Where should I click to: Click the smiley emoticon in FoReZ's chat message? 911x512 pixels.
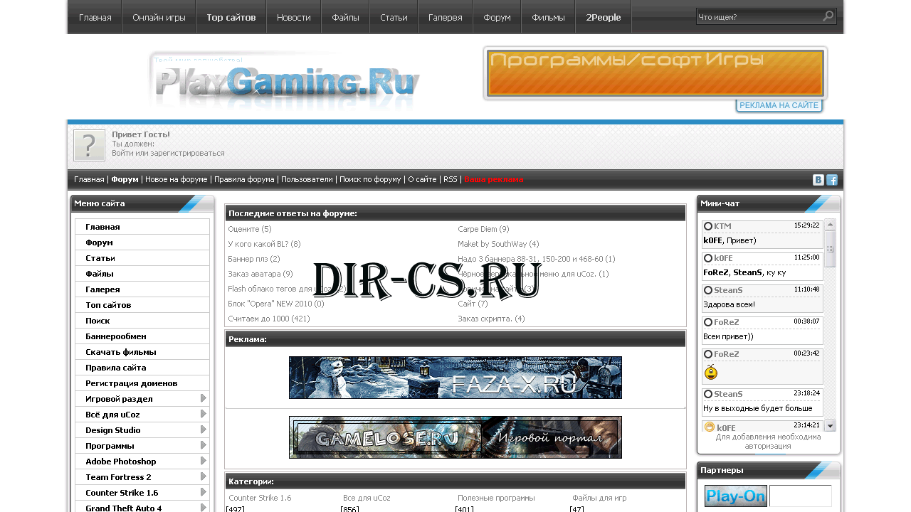pos(710,372)
